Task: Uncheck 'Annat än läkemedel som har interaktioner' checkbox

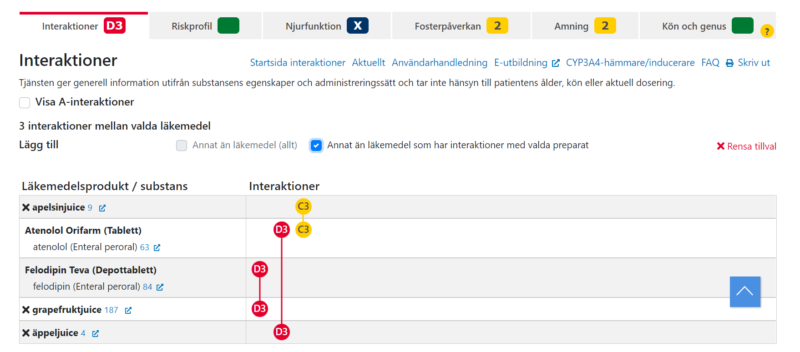Action: [x=316, y=146]
